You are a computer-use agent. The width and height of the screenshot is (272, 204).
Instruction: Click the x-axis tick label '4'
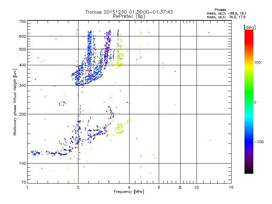tap(129, 187)
